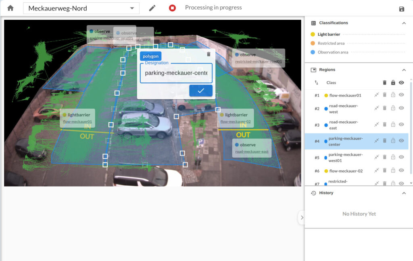
Task: Select flow-meckauer-02 in the regions list
Action: 346,171
